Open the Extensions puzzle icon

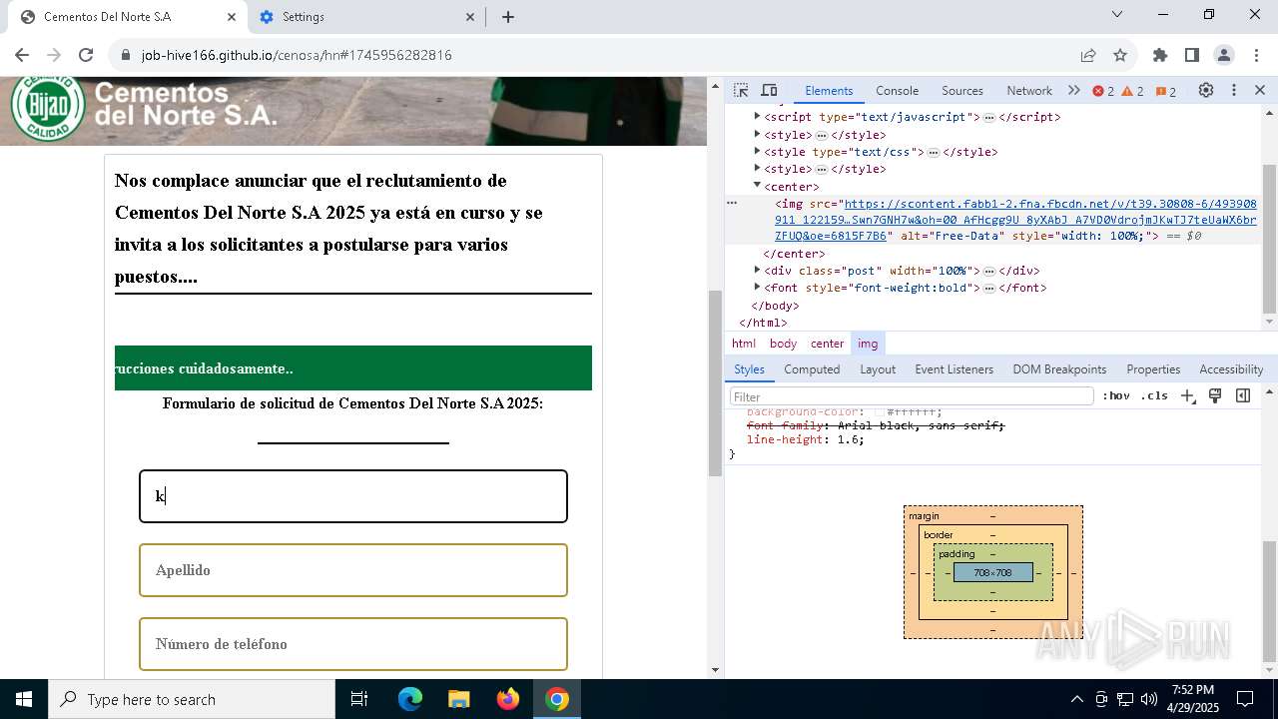tap(1160, 55)
